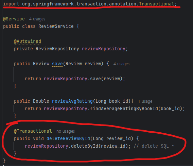The height and width of the screenshot is (166, 193).
Task: Click the @Autowired annotation
Action: click(x=28, y=41)
